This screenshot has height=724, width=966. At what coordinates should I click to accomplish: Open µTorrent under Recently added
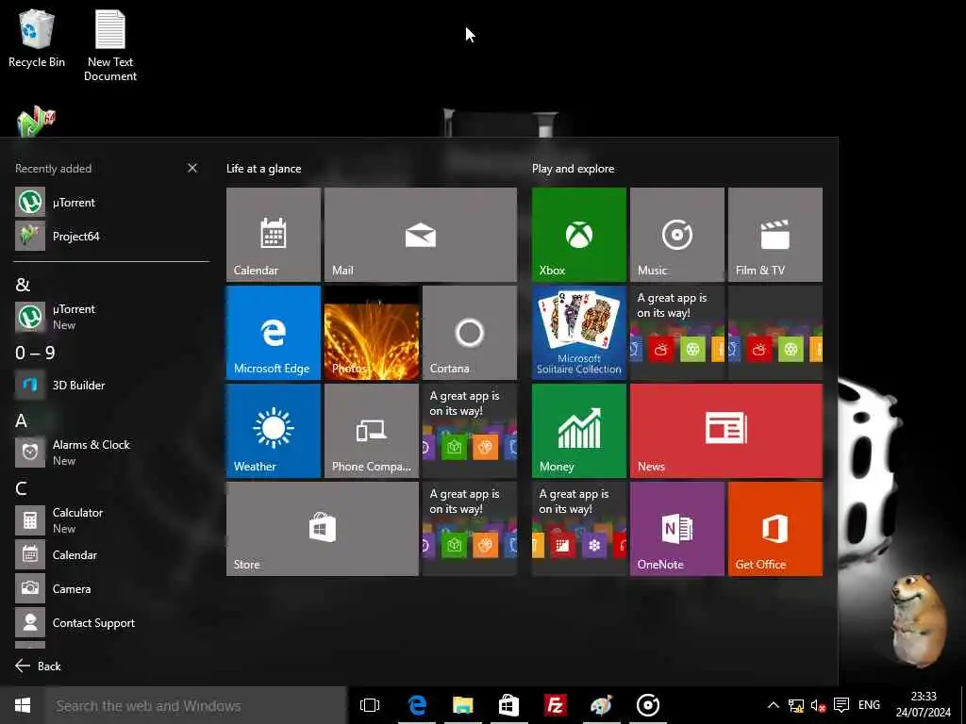pyautogui.click(x=111, y=202)
